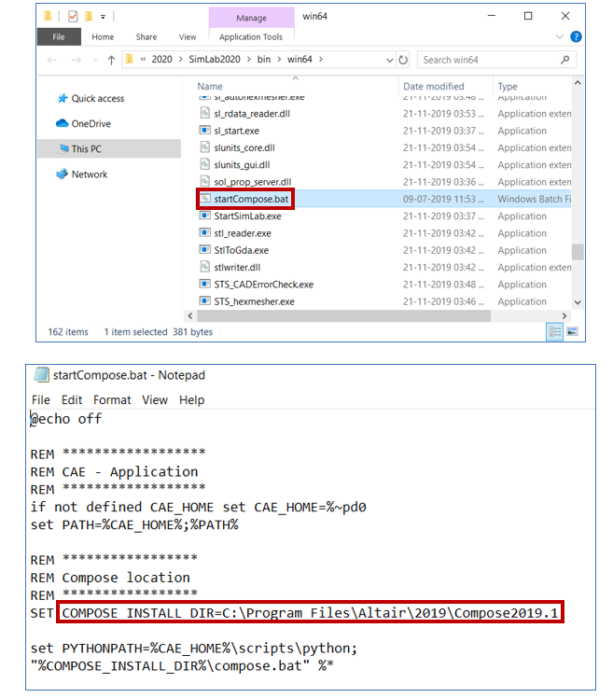Go forward with the Forward arrow
Viewport: 613px width, 698px height.
click(77, 60)
